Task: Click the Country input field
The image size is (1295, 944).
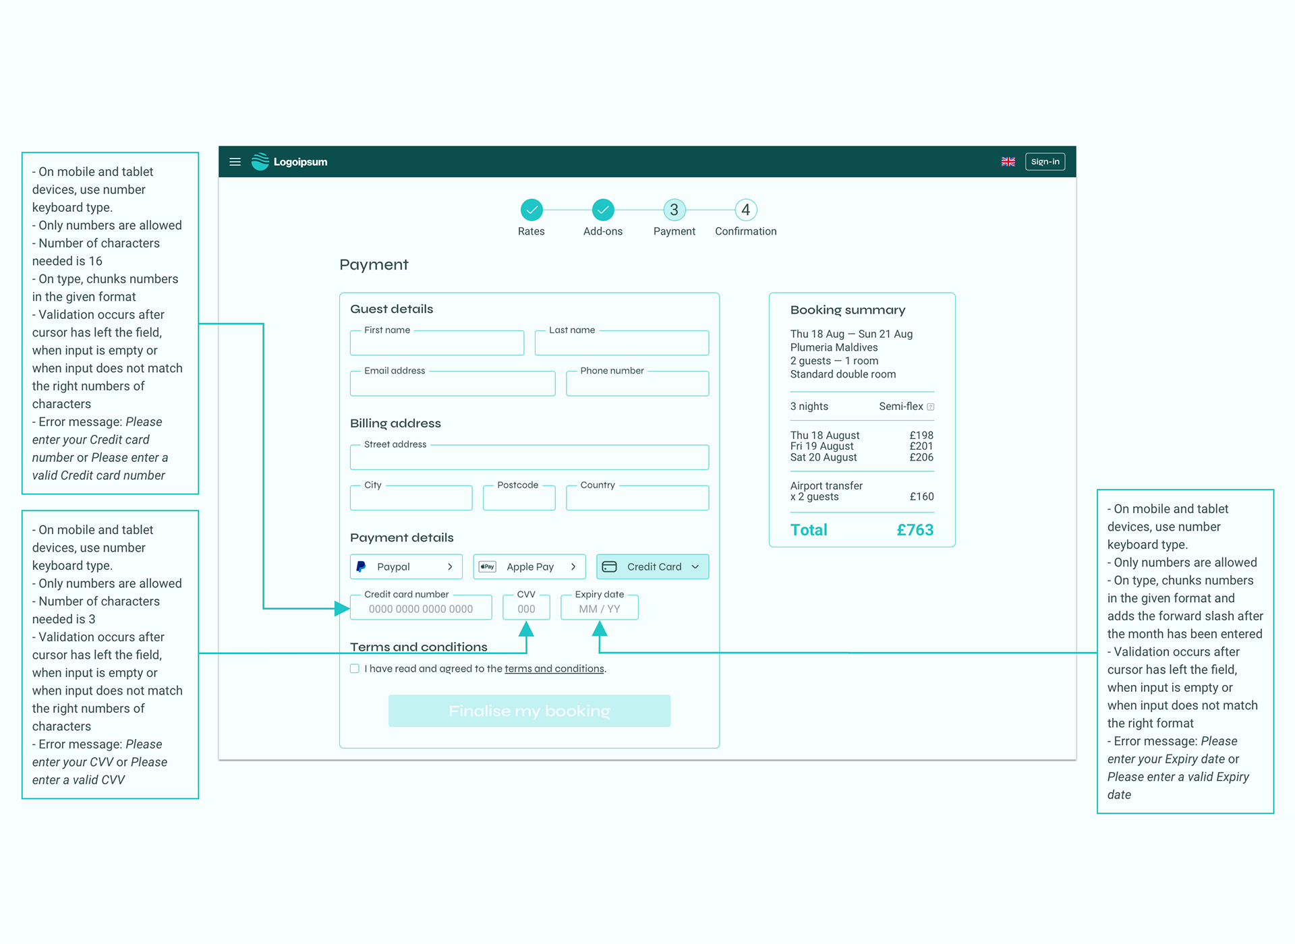Action: click(x=637, y=498)
